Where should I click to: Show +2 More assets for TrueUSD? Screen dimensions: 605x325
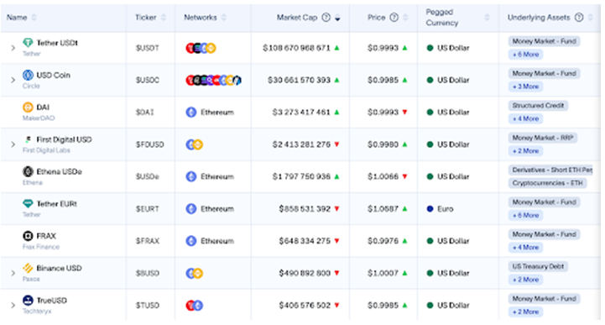525,312
